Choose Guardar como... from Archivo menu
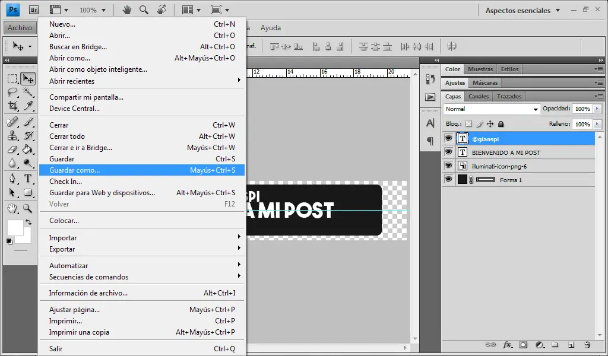The width and height of the screenshot is (608, 356). point(142,170)
